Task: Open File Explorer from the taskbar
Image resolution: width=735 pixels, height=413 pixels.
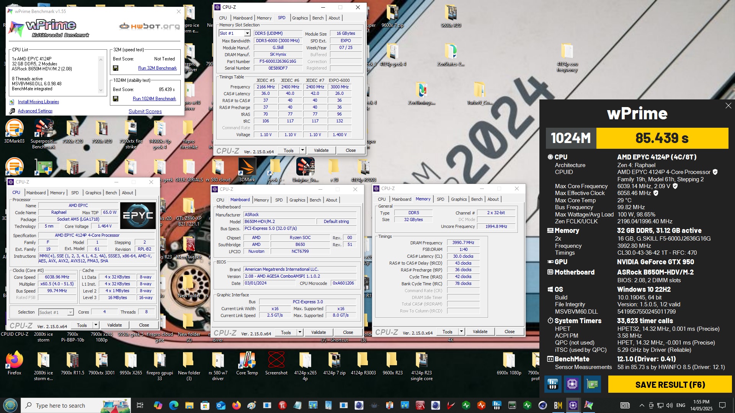Action: 189,405
